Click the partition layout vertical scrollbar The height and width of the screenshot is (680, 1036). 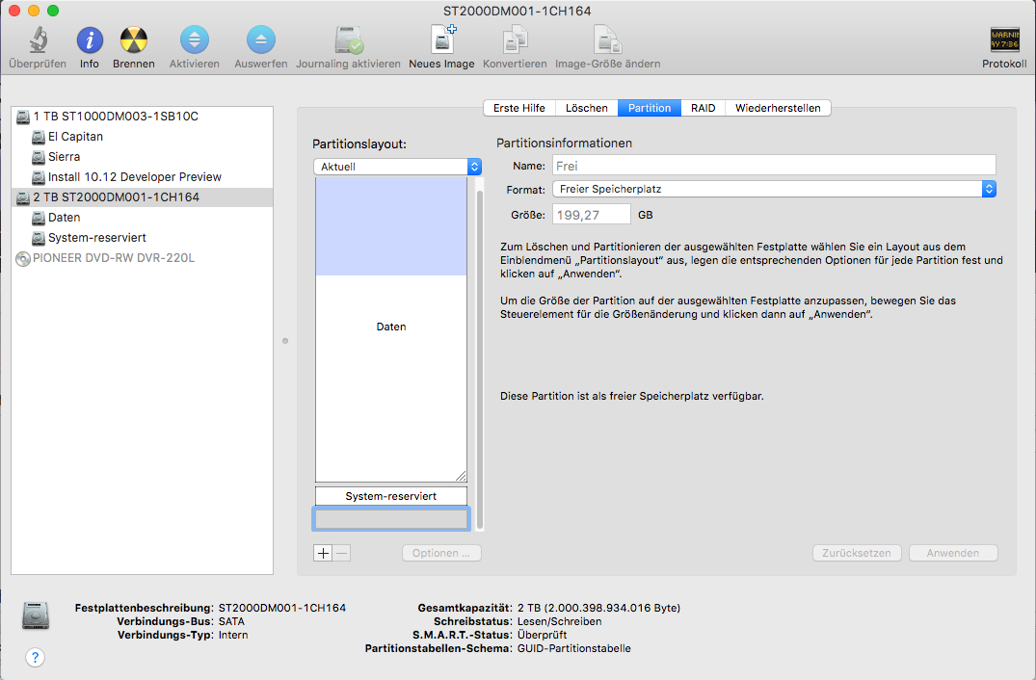coord(479,356)
